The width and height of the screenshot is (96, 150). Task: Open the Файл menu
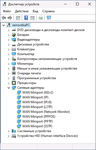[7, 11]
